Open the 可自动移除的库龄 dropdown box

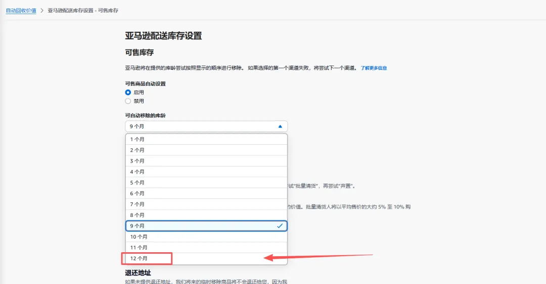(206, 127)
